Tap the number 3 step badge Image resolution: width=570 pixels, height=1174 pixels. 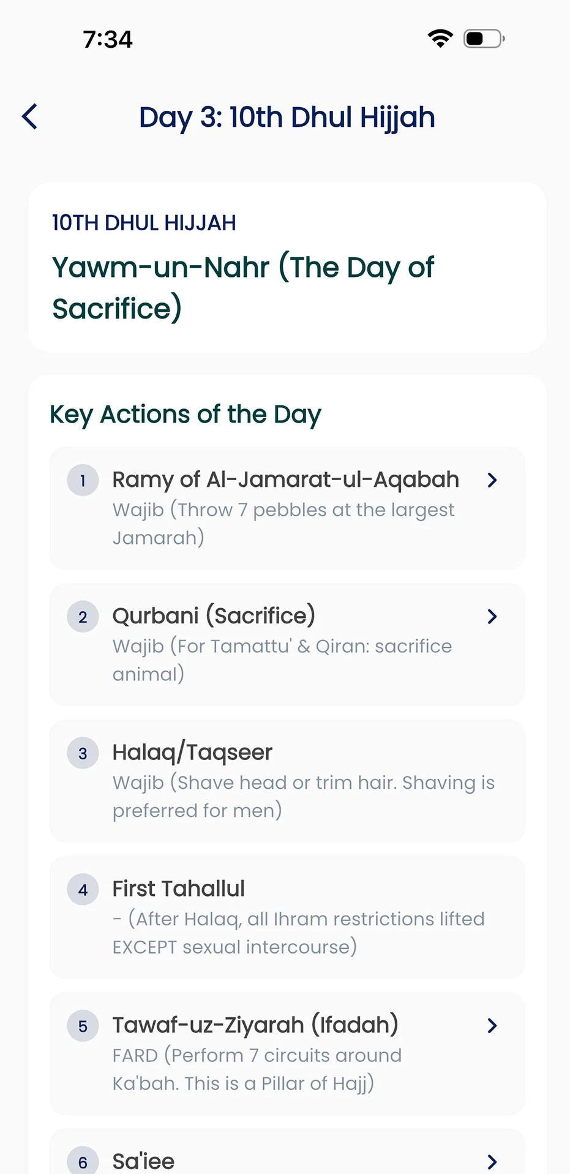pyautogui.click(x=83, y=753)
